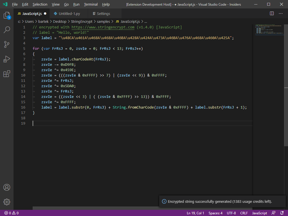
Task: Open the Explorer view in activity bar
Action: pos(7,15)
